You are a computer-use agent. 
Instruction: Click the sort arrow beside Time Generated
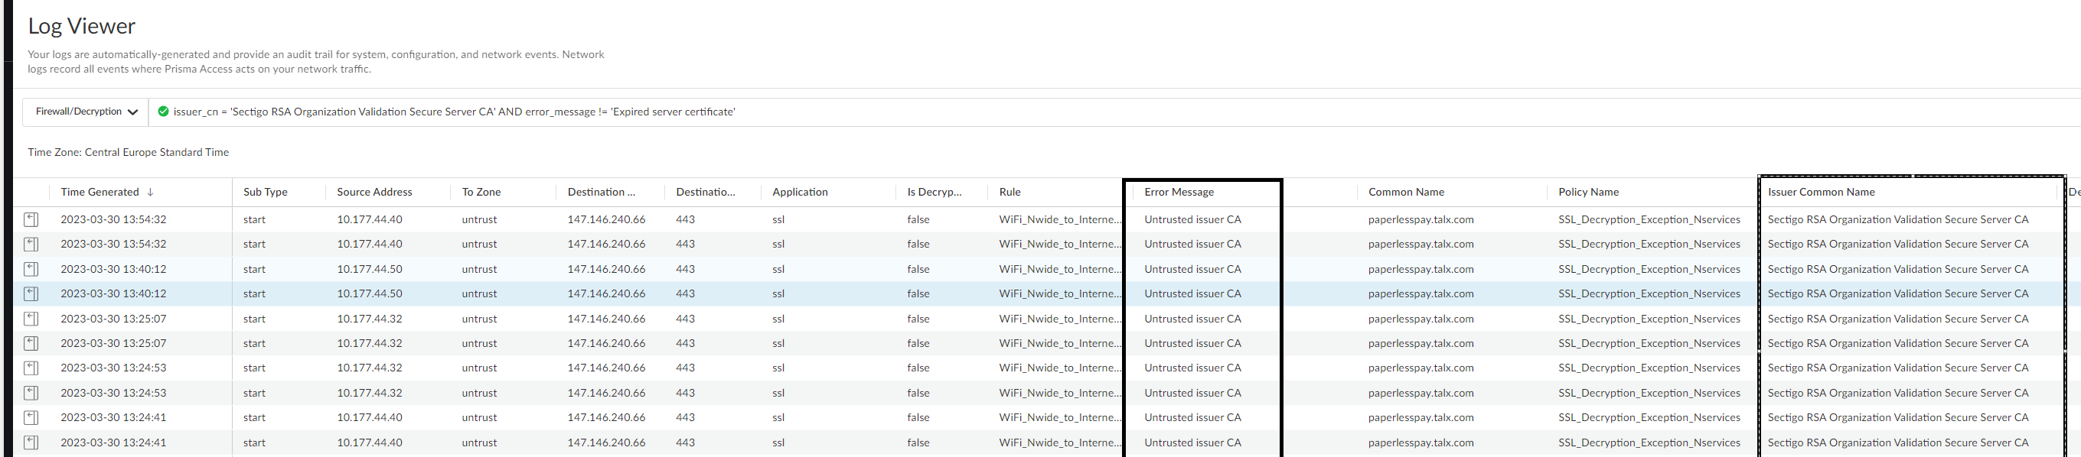(150, 193)
